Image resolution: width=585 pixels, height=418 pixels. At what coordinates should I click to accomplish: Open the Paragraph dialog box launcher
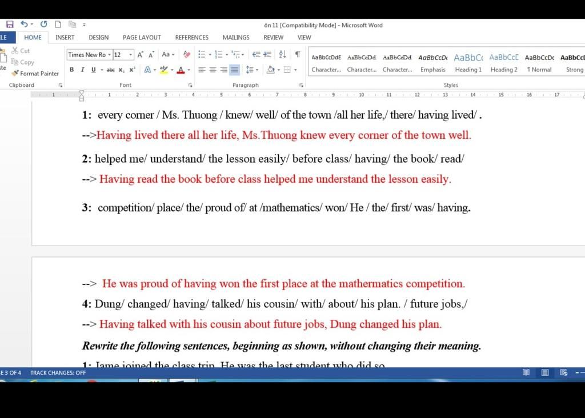pyautogui.click(x=301, y=86)
